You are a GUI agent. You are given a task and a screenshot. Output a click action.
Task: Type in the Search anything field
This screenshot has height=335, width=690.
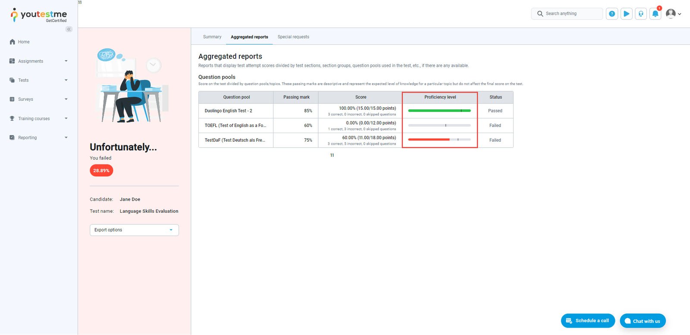pos(572,14)
